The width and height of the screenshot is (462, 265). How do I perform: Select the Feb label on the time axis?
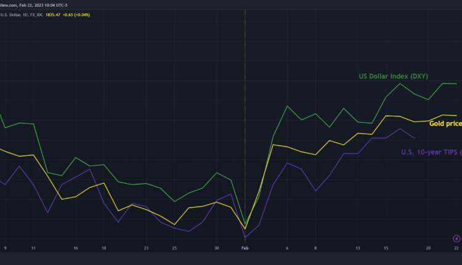tap(245, 248)
